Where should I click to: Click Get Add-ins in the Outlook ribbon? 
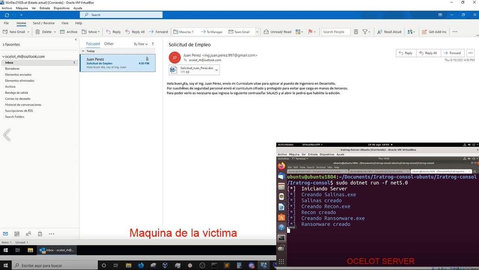pyautogui.click(x=434, y=32)
